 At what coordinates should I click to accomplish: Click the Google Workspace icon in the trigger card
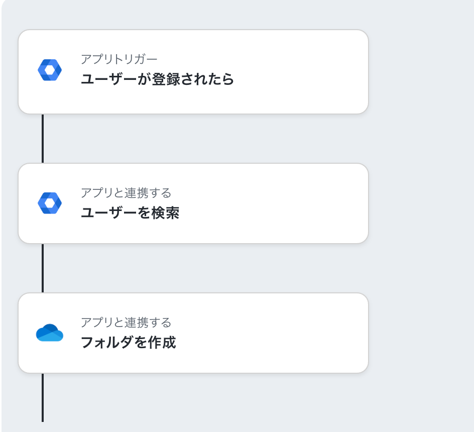pos(50,70)
